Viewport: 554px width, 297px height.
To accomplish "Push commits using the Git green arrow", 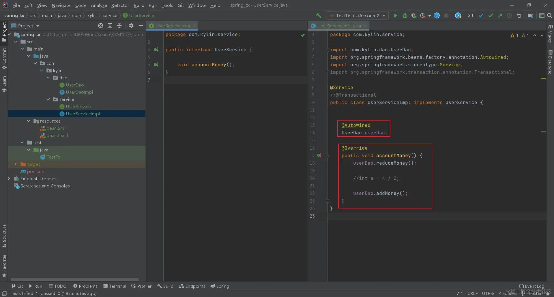I will point(500,16).
